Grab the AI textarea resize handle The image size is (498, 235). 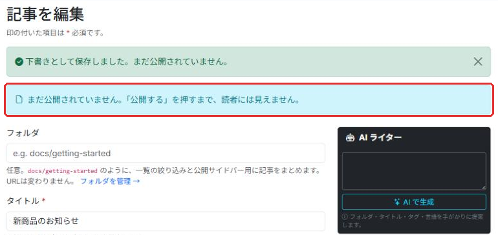tap(483, 188)
